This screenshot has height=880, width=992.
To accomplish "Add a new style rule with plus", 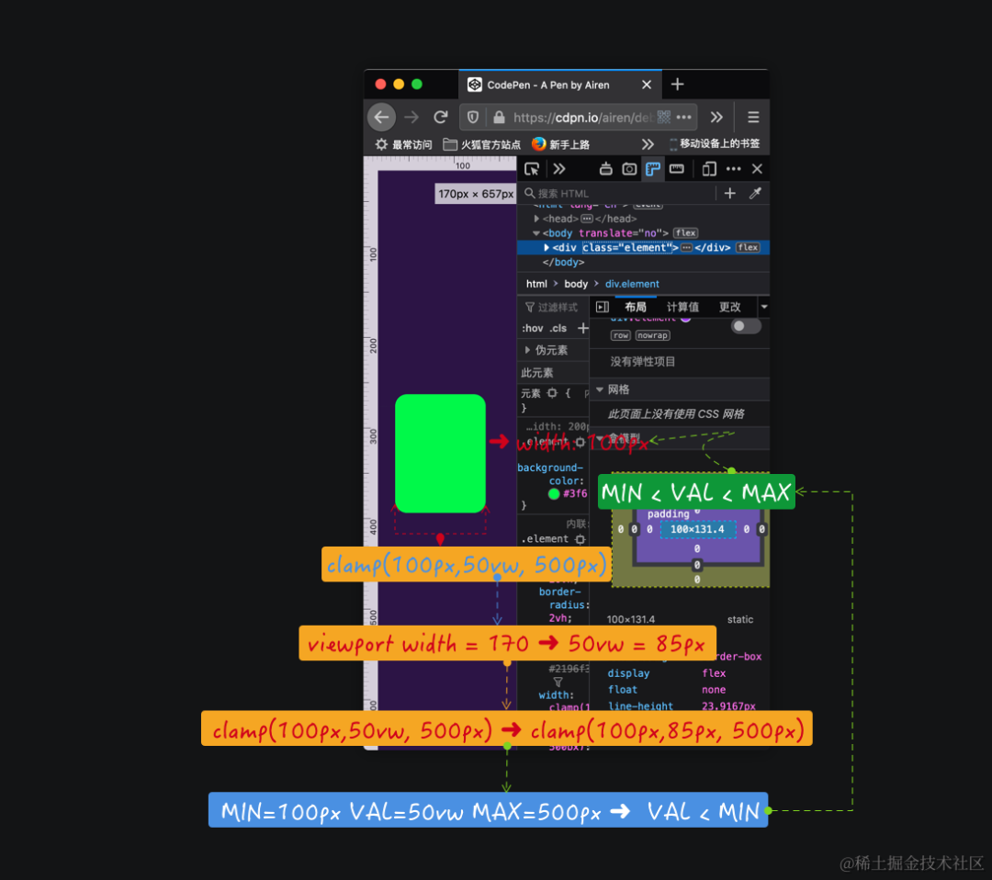I will [x=582, y=328].
